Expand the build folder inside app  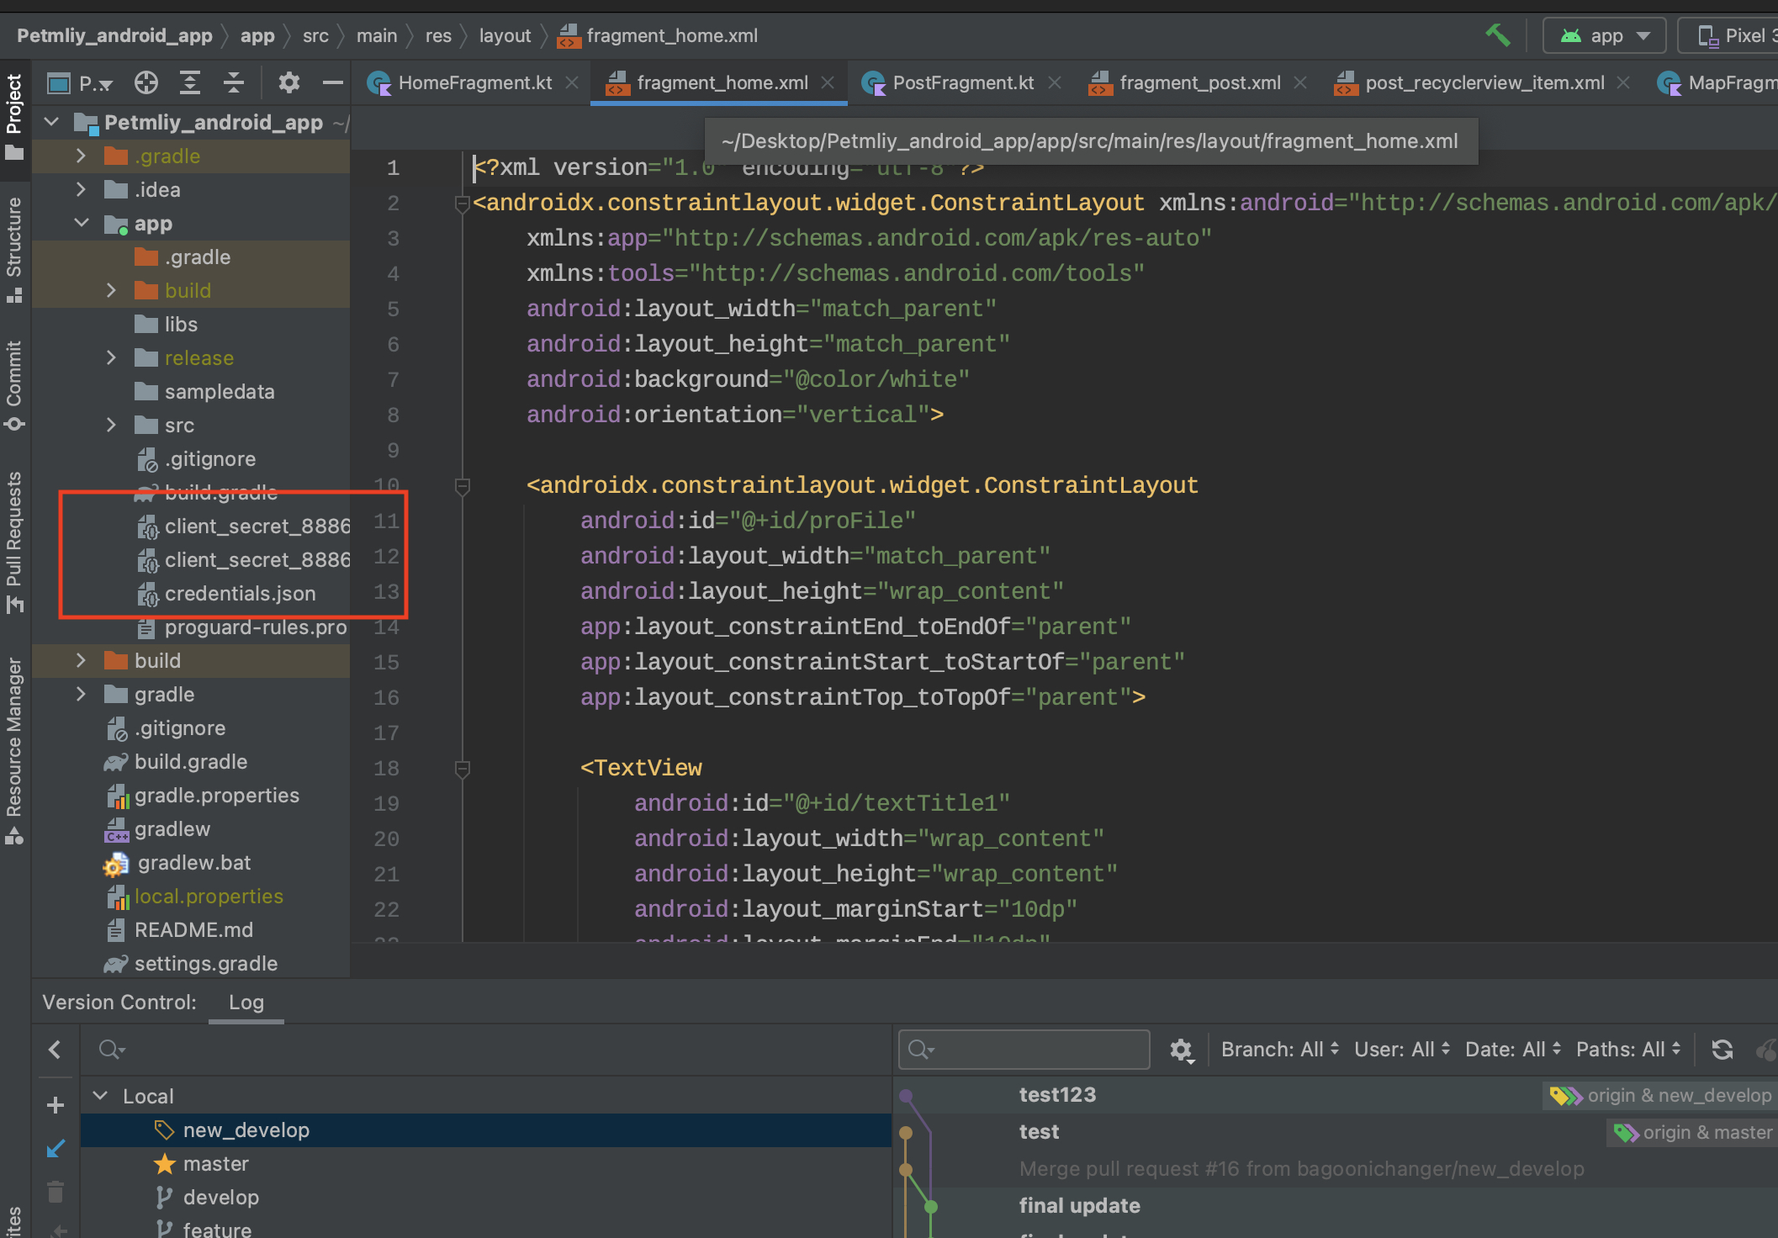pos(111,291)
